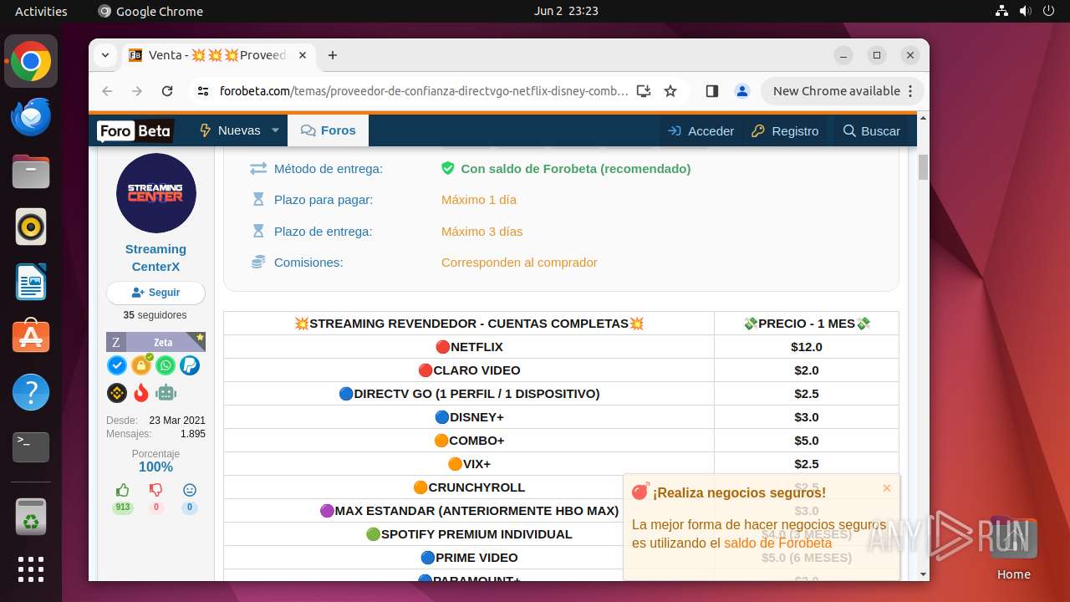Open Chrome three-dot menu
Image resolution: width=1070 pixels, height=602 pixels.
911,91
